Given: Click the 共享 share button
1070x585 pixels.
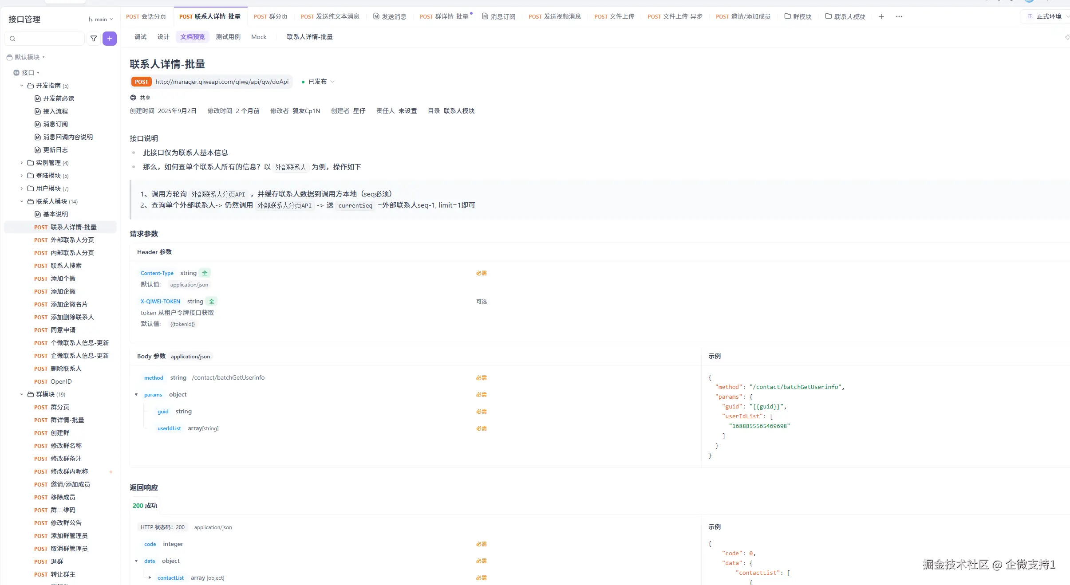Looking at the screenshot, I should tap(140, 98).
